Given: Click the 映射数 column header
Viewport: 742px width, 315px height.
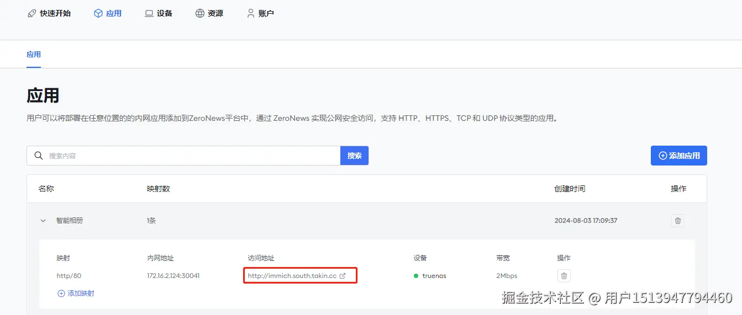Looking at the screenshot, I should tap(159, 189).
